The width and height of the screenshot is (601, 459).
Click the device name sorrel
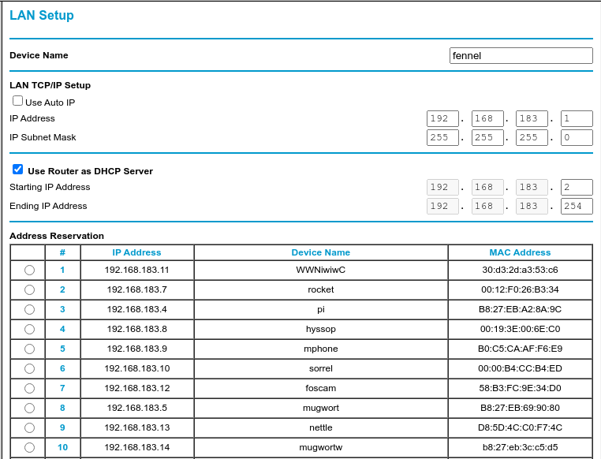tap(321, 368)
